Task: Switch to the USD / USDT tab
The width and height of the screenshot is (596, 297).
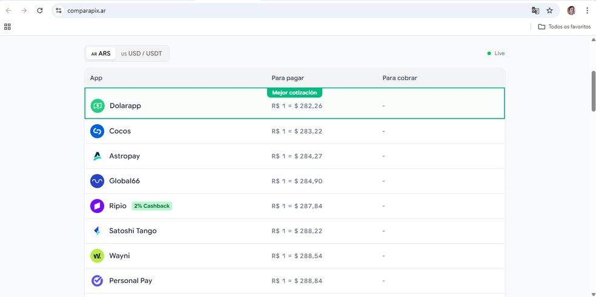Action: [142, 54]
